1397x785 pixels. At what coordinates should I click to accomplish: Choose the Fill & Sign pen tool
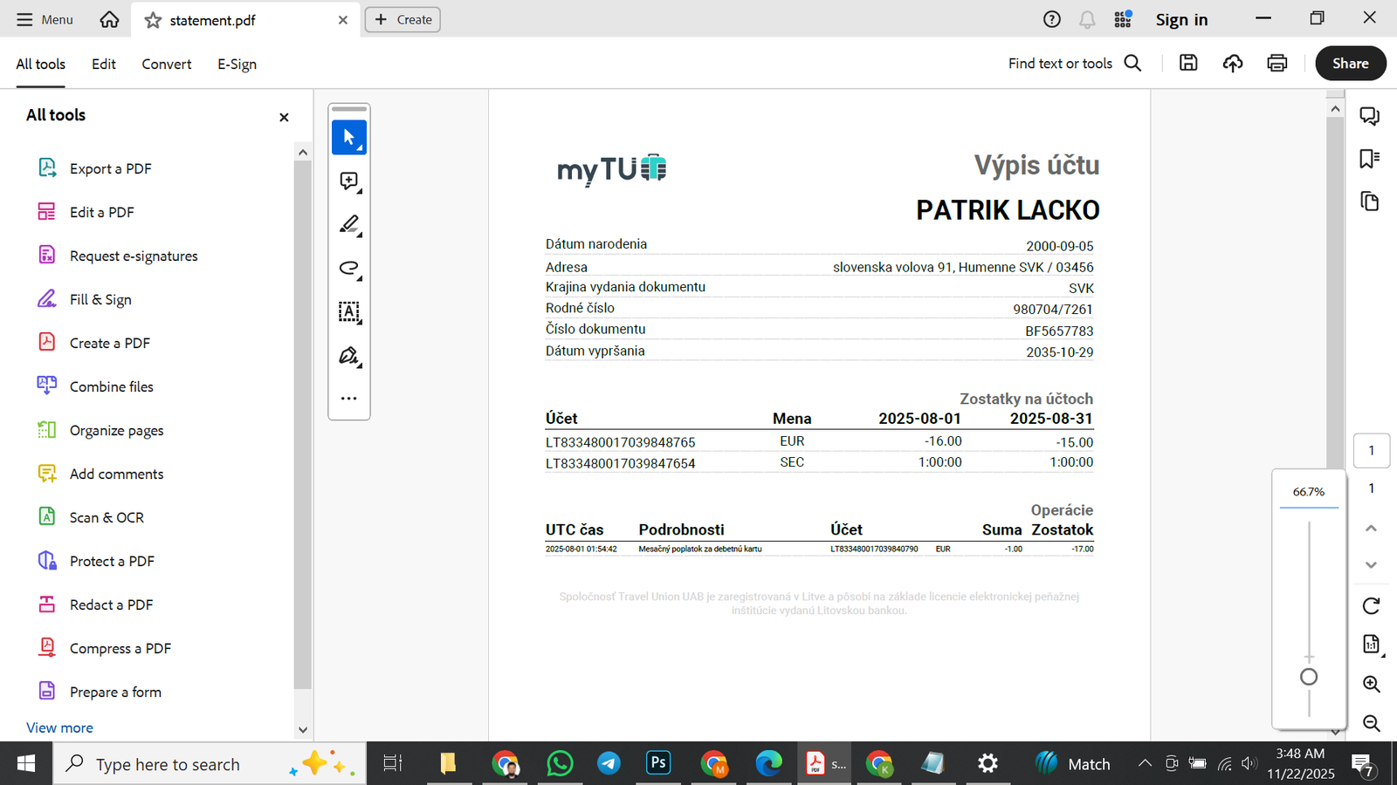click(x=348, y=356)
